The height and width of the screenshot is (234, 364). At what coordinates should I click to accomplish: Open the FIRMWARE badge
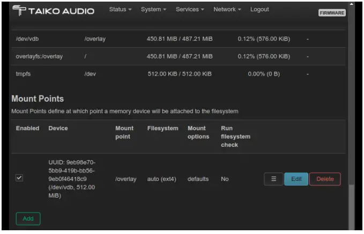pos(332,13)
